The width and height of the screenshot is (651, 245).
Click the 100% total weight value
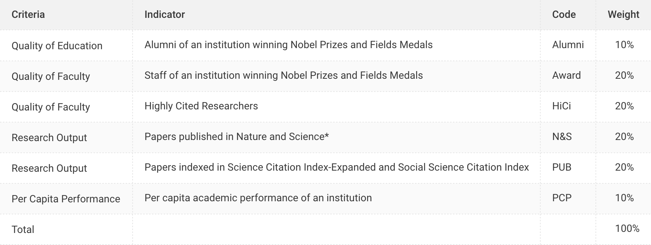tap(627, 229)
